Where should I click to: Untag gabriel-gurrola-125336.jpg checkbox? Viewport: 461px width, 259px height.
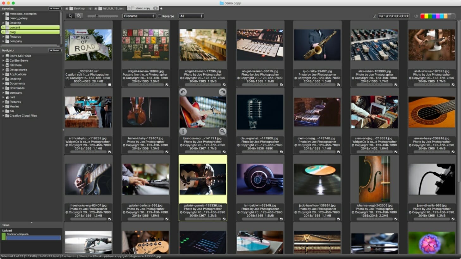click(x=224, y=219)
